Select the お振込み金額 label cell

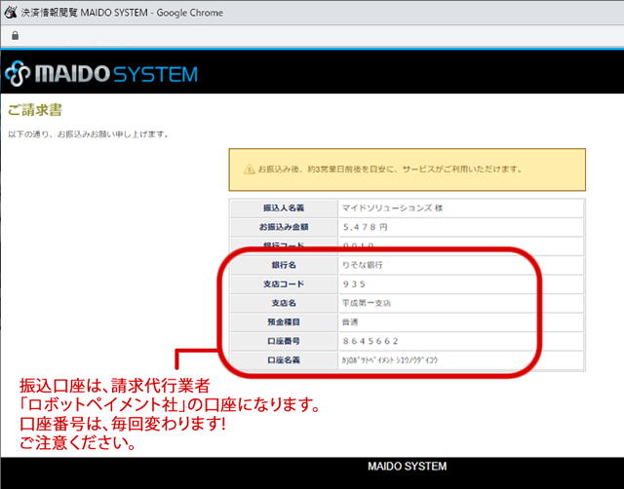tap(284, 227)
